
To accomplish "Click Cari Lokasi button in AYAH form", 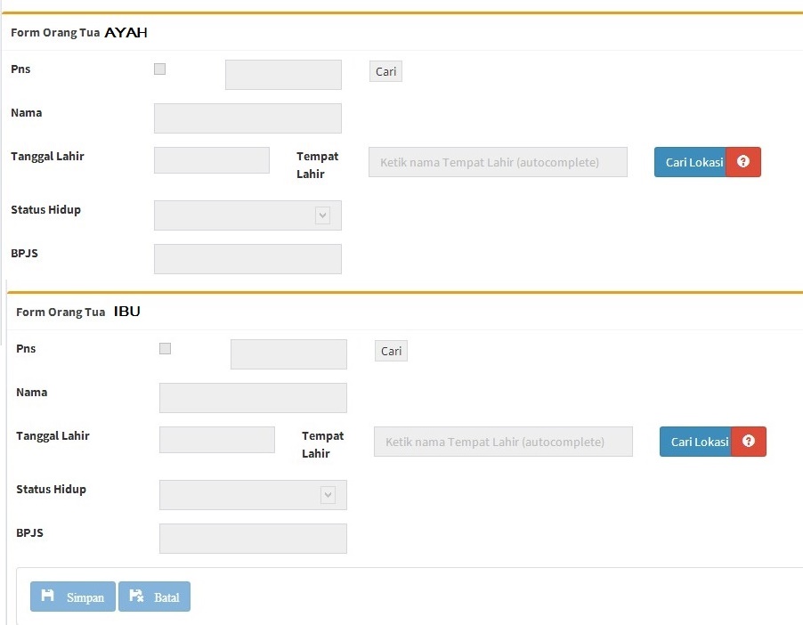I will click(690, 162).
